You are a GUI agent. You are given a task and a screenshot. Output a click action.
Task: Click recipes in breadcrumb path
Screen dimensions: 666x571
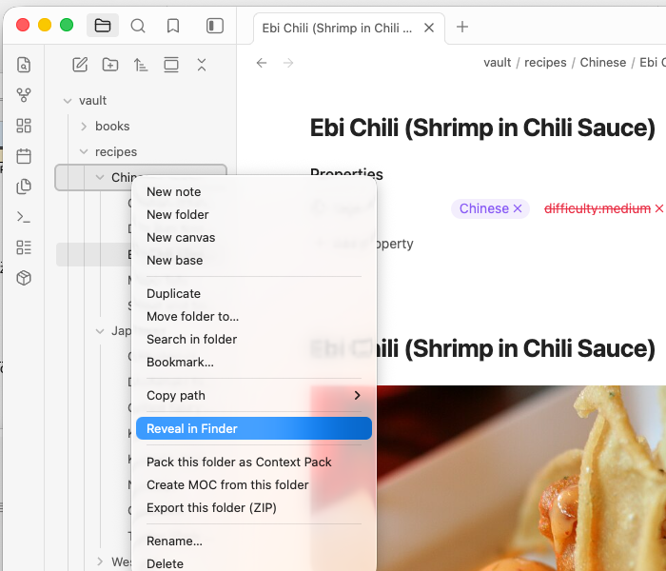(545, 63)
